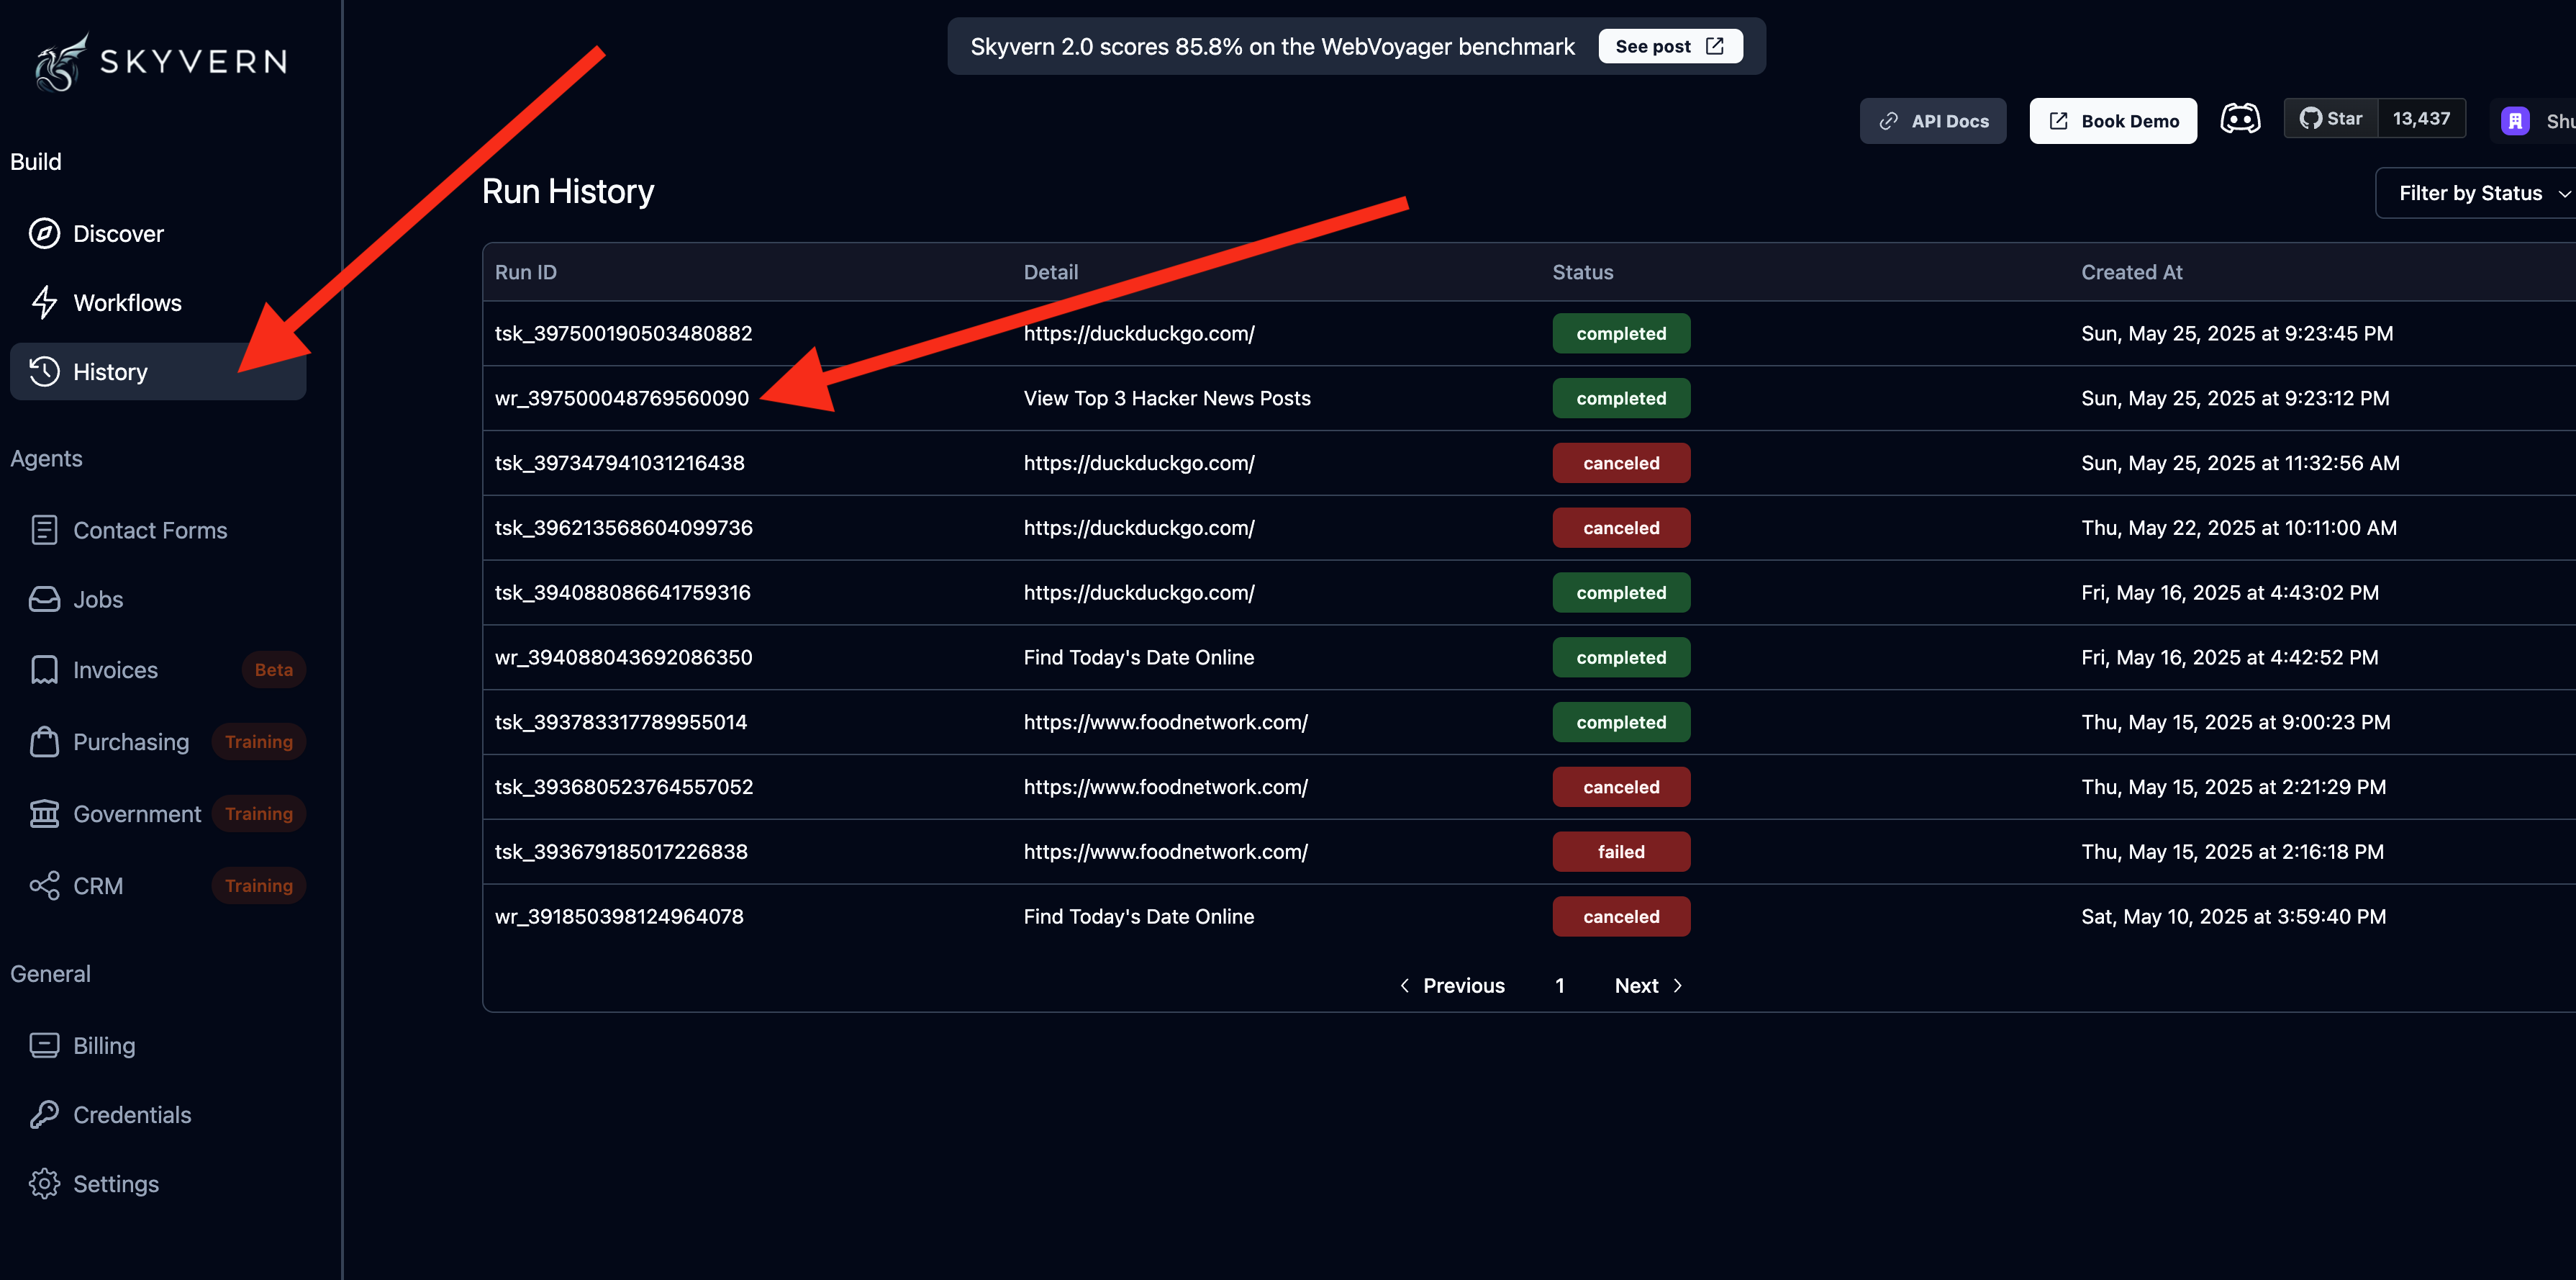
Task: Open Discover from the compass icon
Action: pyautogui.click(x=44, y=233)
